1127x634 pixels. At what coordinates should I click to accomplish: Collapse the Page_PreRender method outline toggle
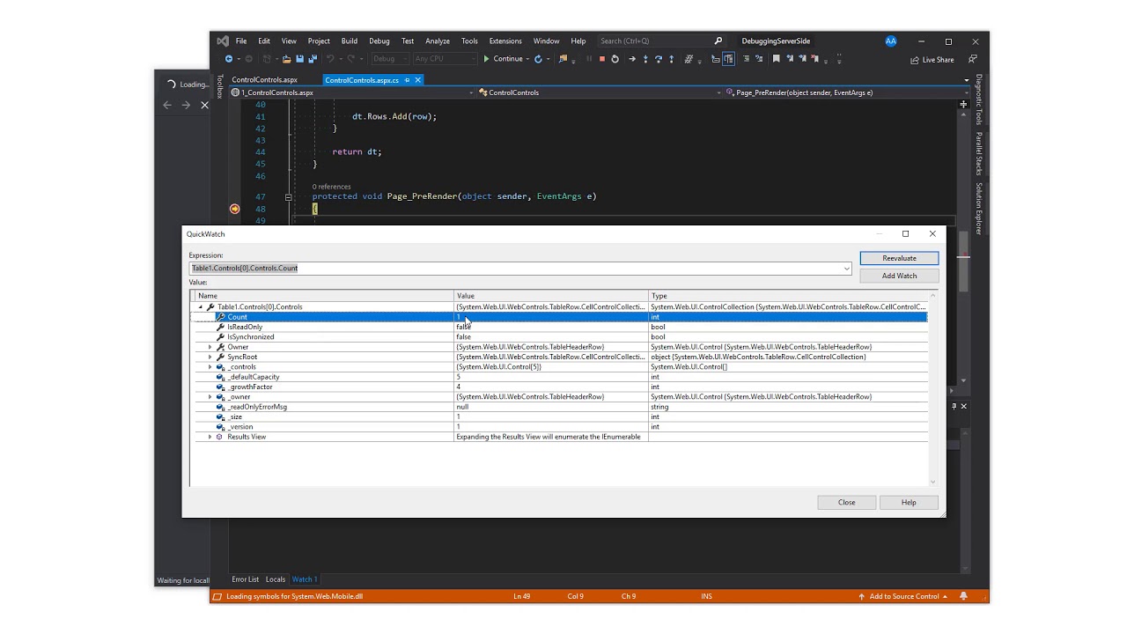(x=288, y=197)
